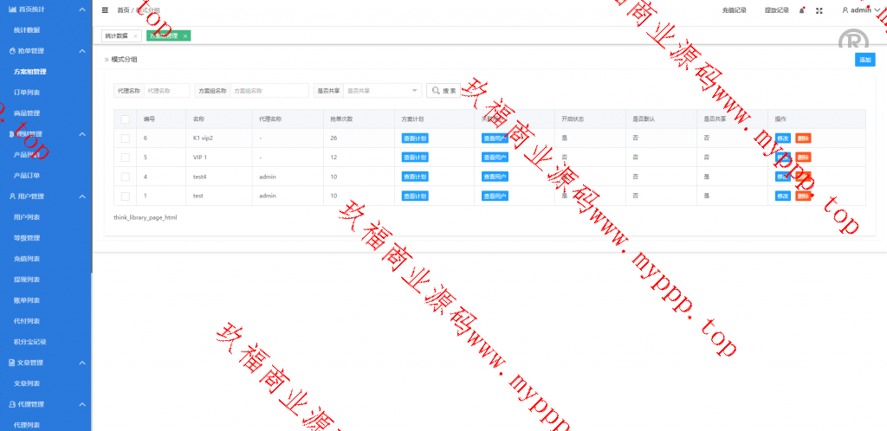Click 查看计划 for the VIP 1 row

[x=415, y=158]
